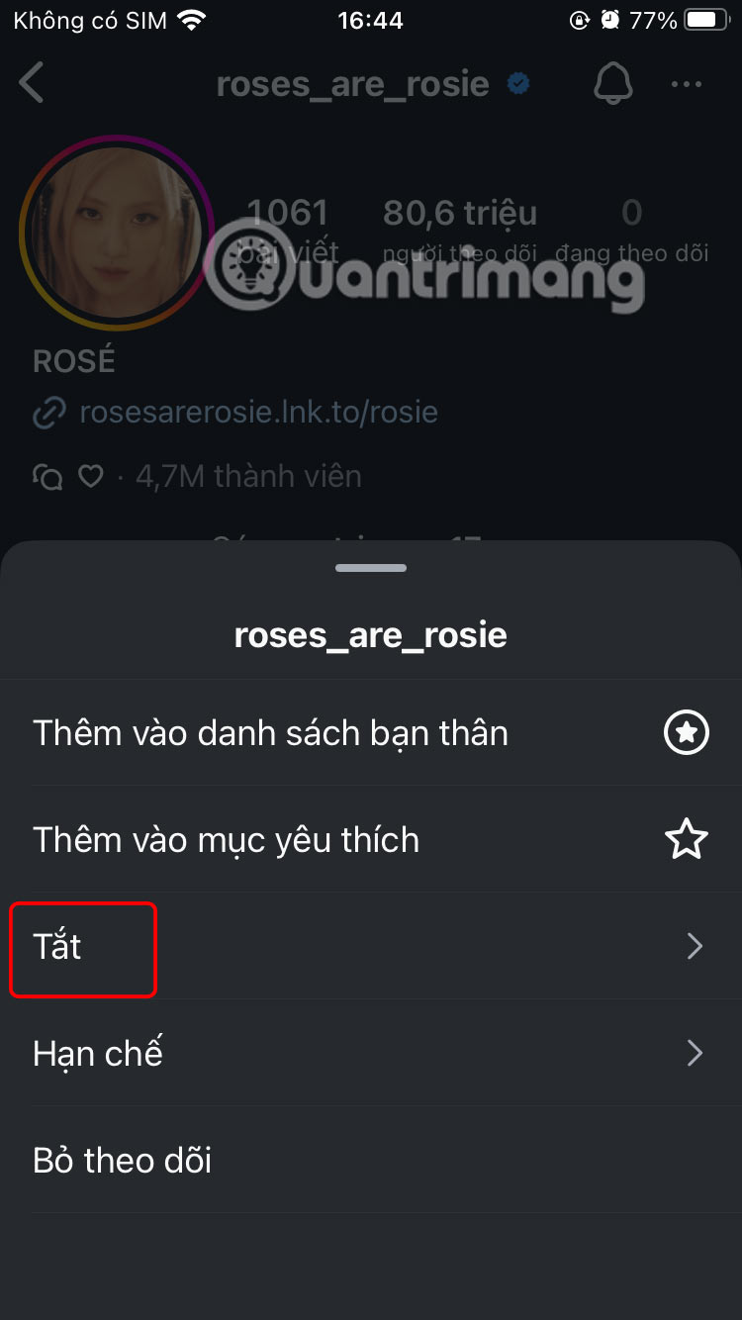Tap the circled star close-friends icon
Screen dimensions: 742x1320
tap(687, 733)
